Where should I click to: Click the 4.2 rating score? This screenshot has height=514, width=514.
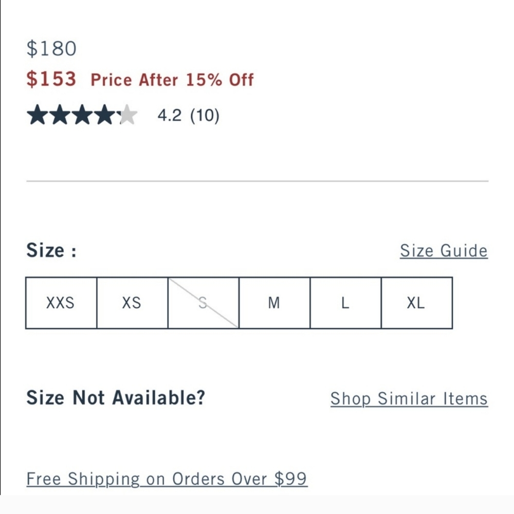169,115
